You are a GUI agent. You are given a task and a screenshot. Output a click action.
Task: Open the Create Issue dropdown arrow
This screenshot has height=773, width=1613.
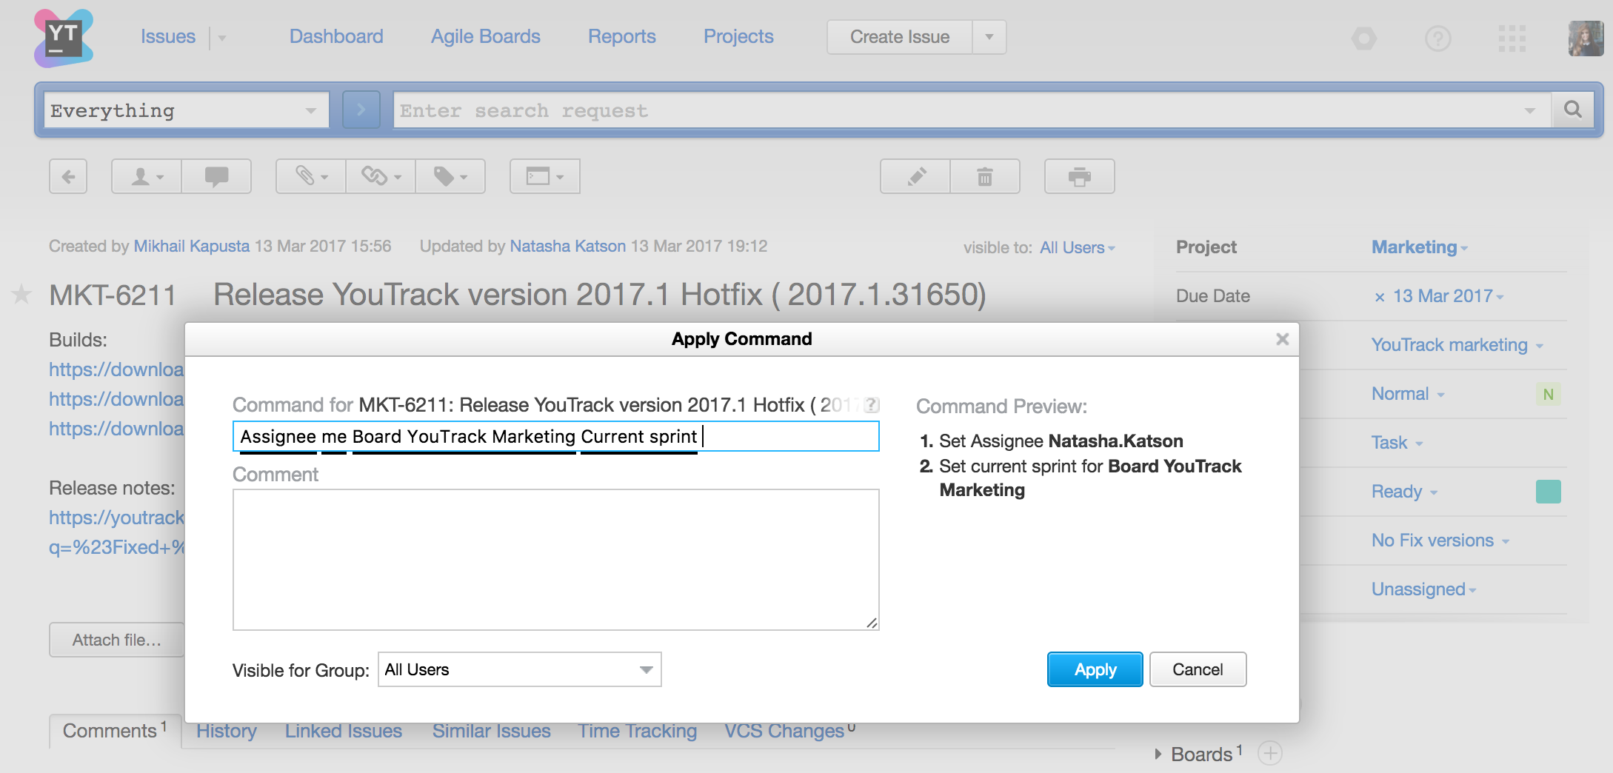click(x=989, y=37)
